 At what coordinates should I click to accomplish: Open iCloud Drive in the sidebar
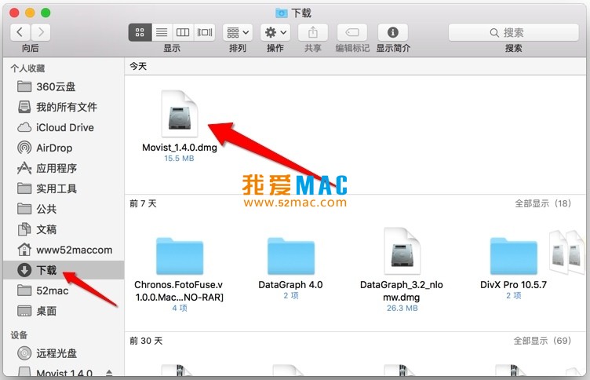tap(64, 127)
